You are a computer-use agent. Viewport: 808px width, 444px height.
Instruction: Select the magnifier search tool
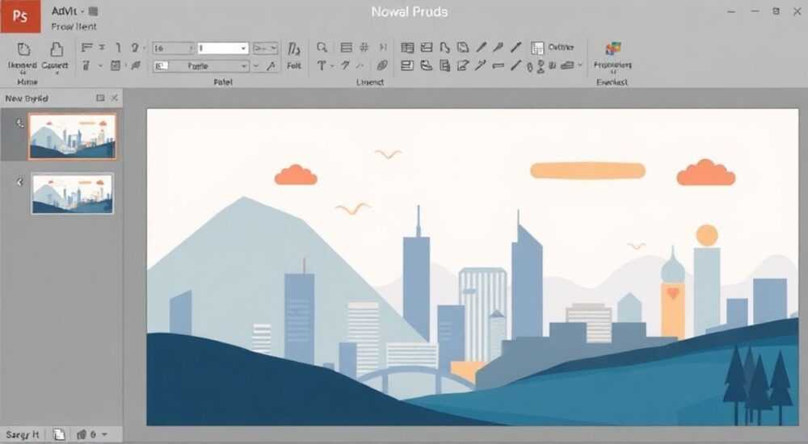[x=322, y=48]
